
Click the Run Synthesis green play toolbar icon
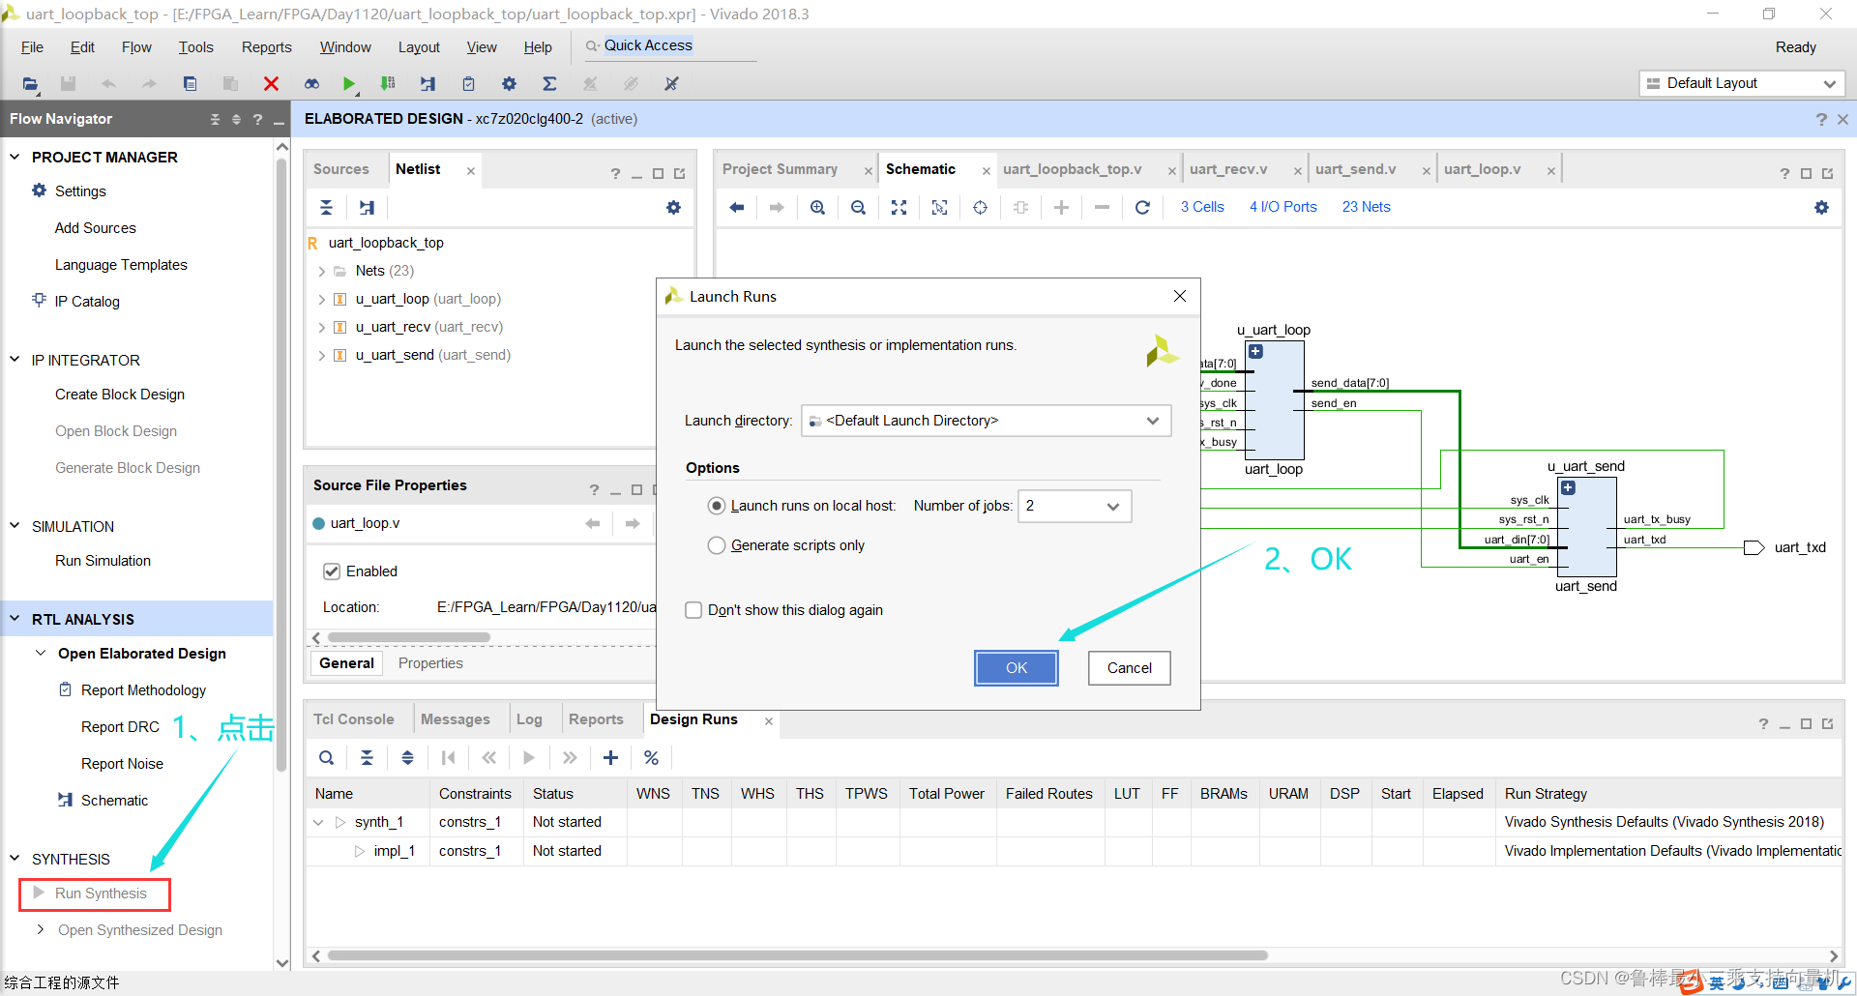pyautogui.click(x=349, y=84)
